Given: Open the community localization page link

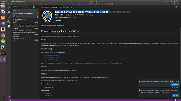Looking at the screenshot, I should (103, 63).
